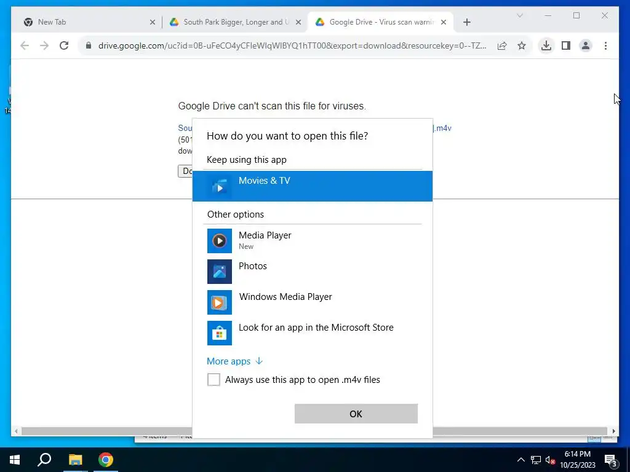
Task: Open Chrome three-dot menu
Action: [605, 45]
